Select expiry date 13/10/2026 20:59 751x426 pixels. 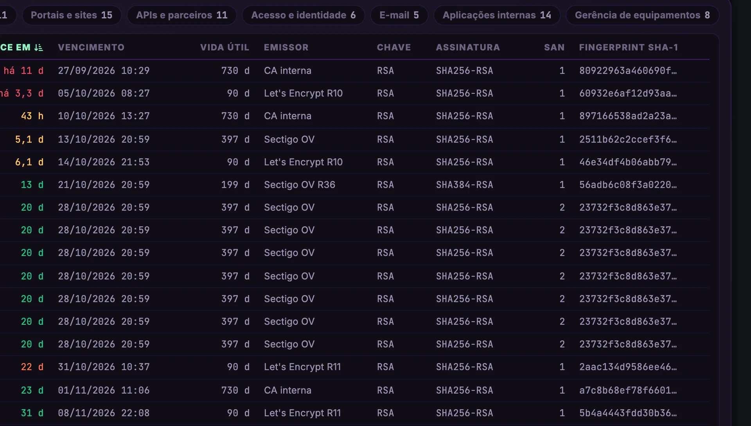(x=104, y=140)
